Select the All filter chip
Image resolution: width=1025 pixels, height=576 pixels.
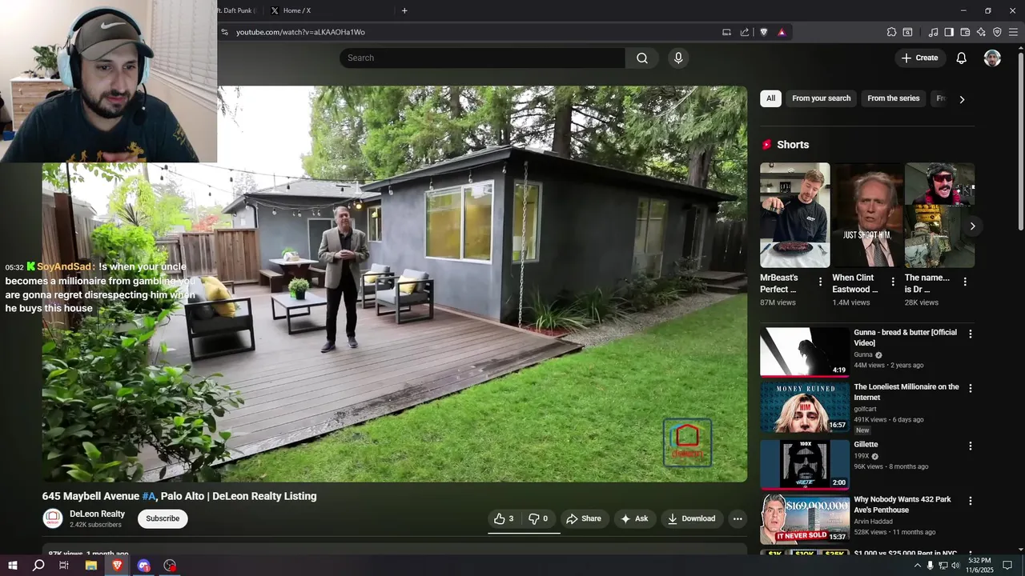click(x=770, y=98)
